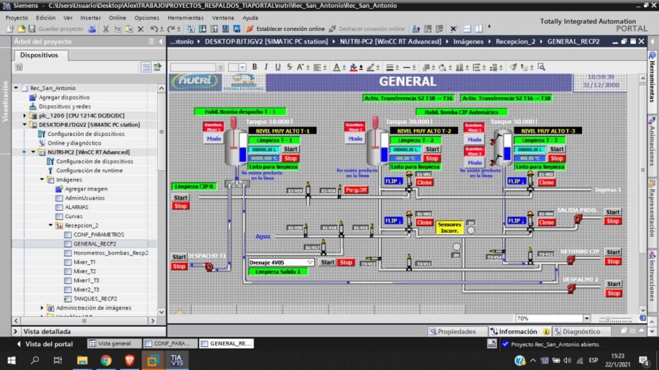Click the format painter icon
The image size is (659, 370).
coord(513,67)
